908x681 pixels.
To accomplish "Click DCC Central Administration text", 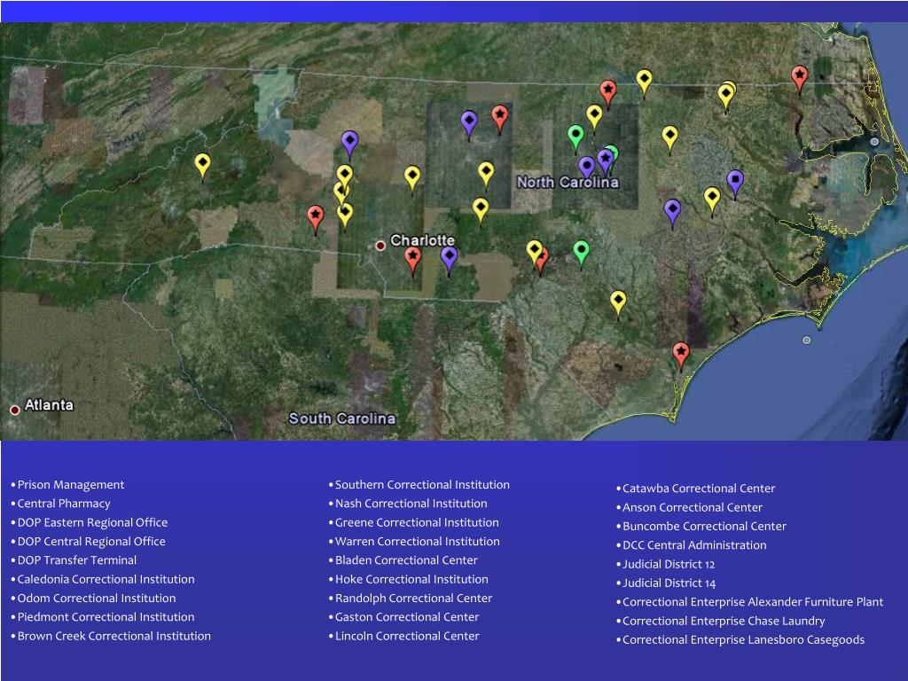I will point(694,545).
